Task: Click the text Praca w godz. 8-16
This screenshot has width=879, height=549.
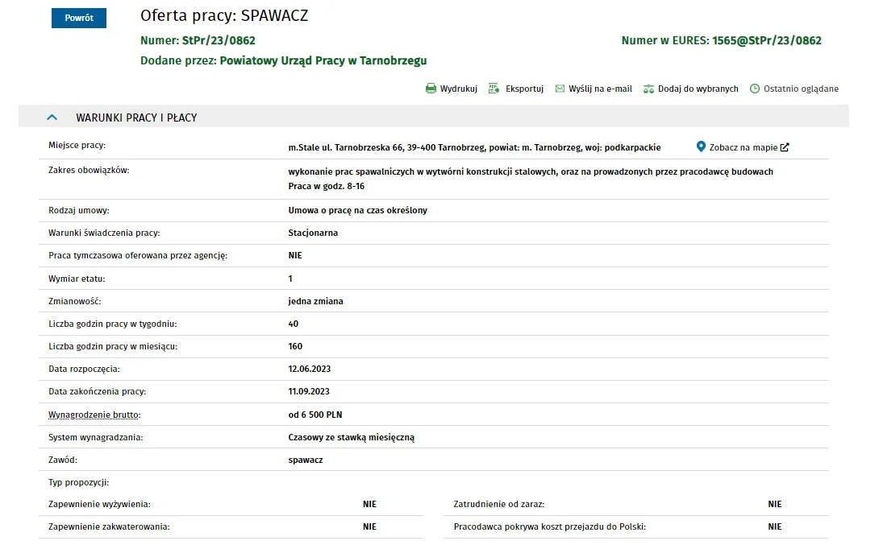Action: coord(327,187)
